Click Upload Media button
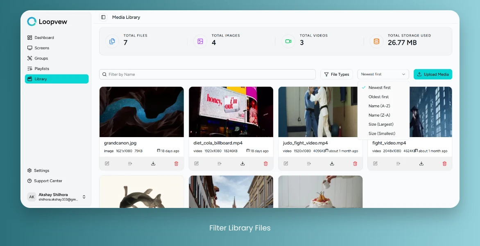Screen dimensions: 480x246 coord(433,74)
